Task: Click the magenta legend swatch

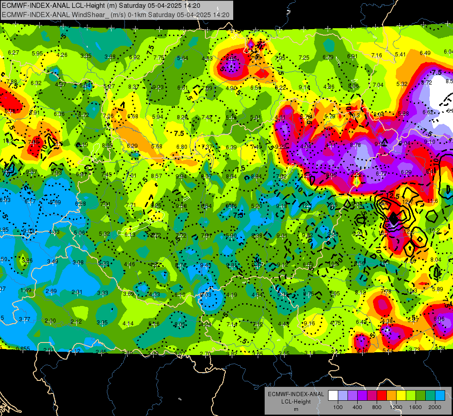Action: (x=372, y=396)
